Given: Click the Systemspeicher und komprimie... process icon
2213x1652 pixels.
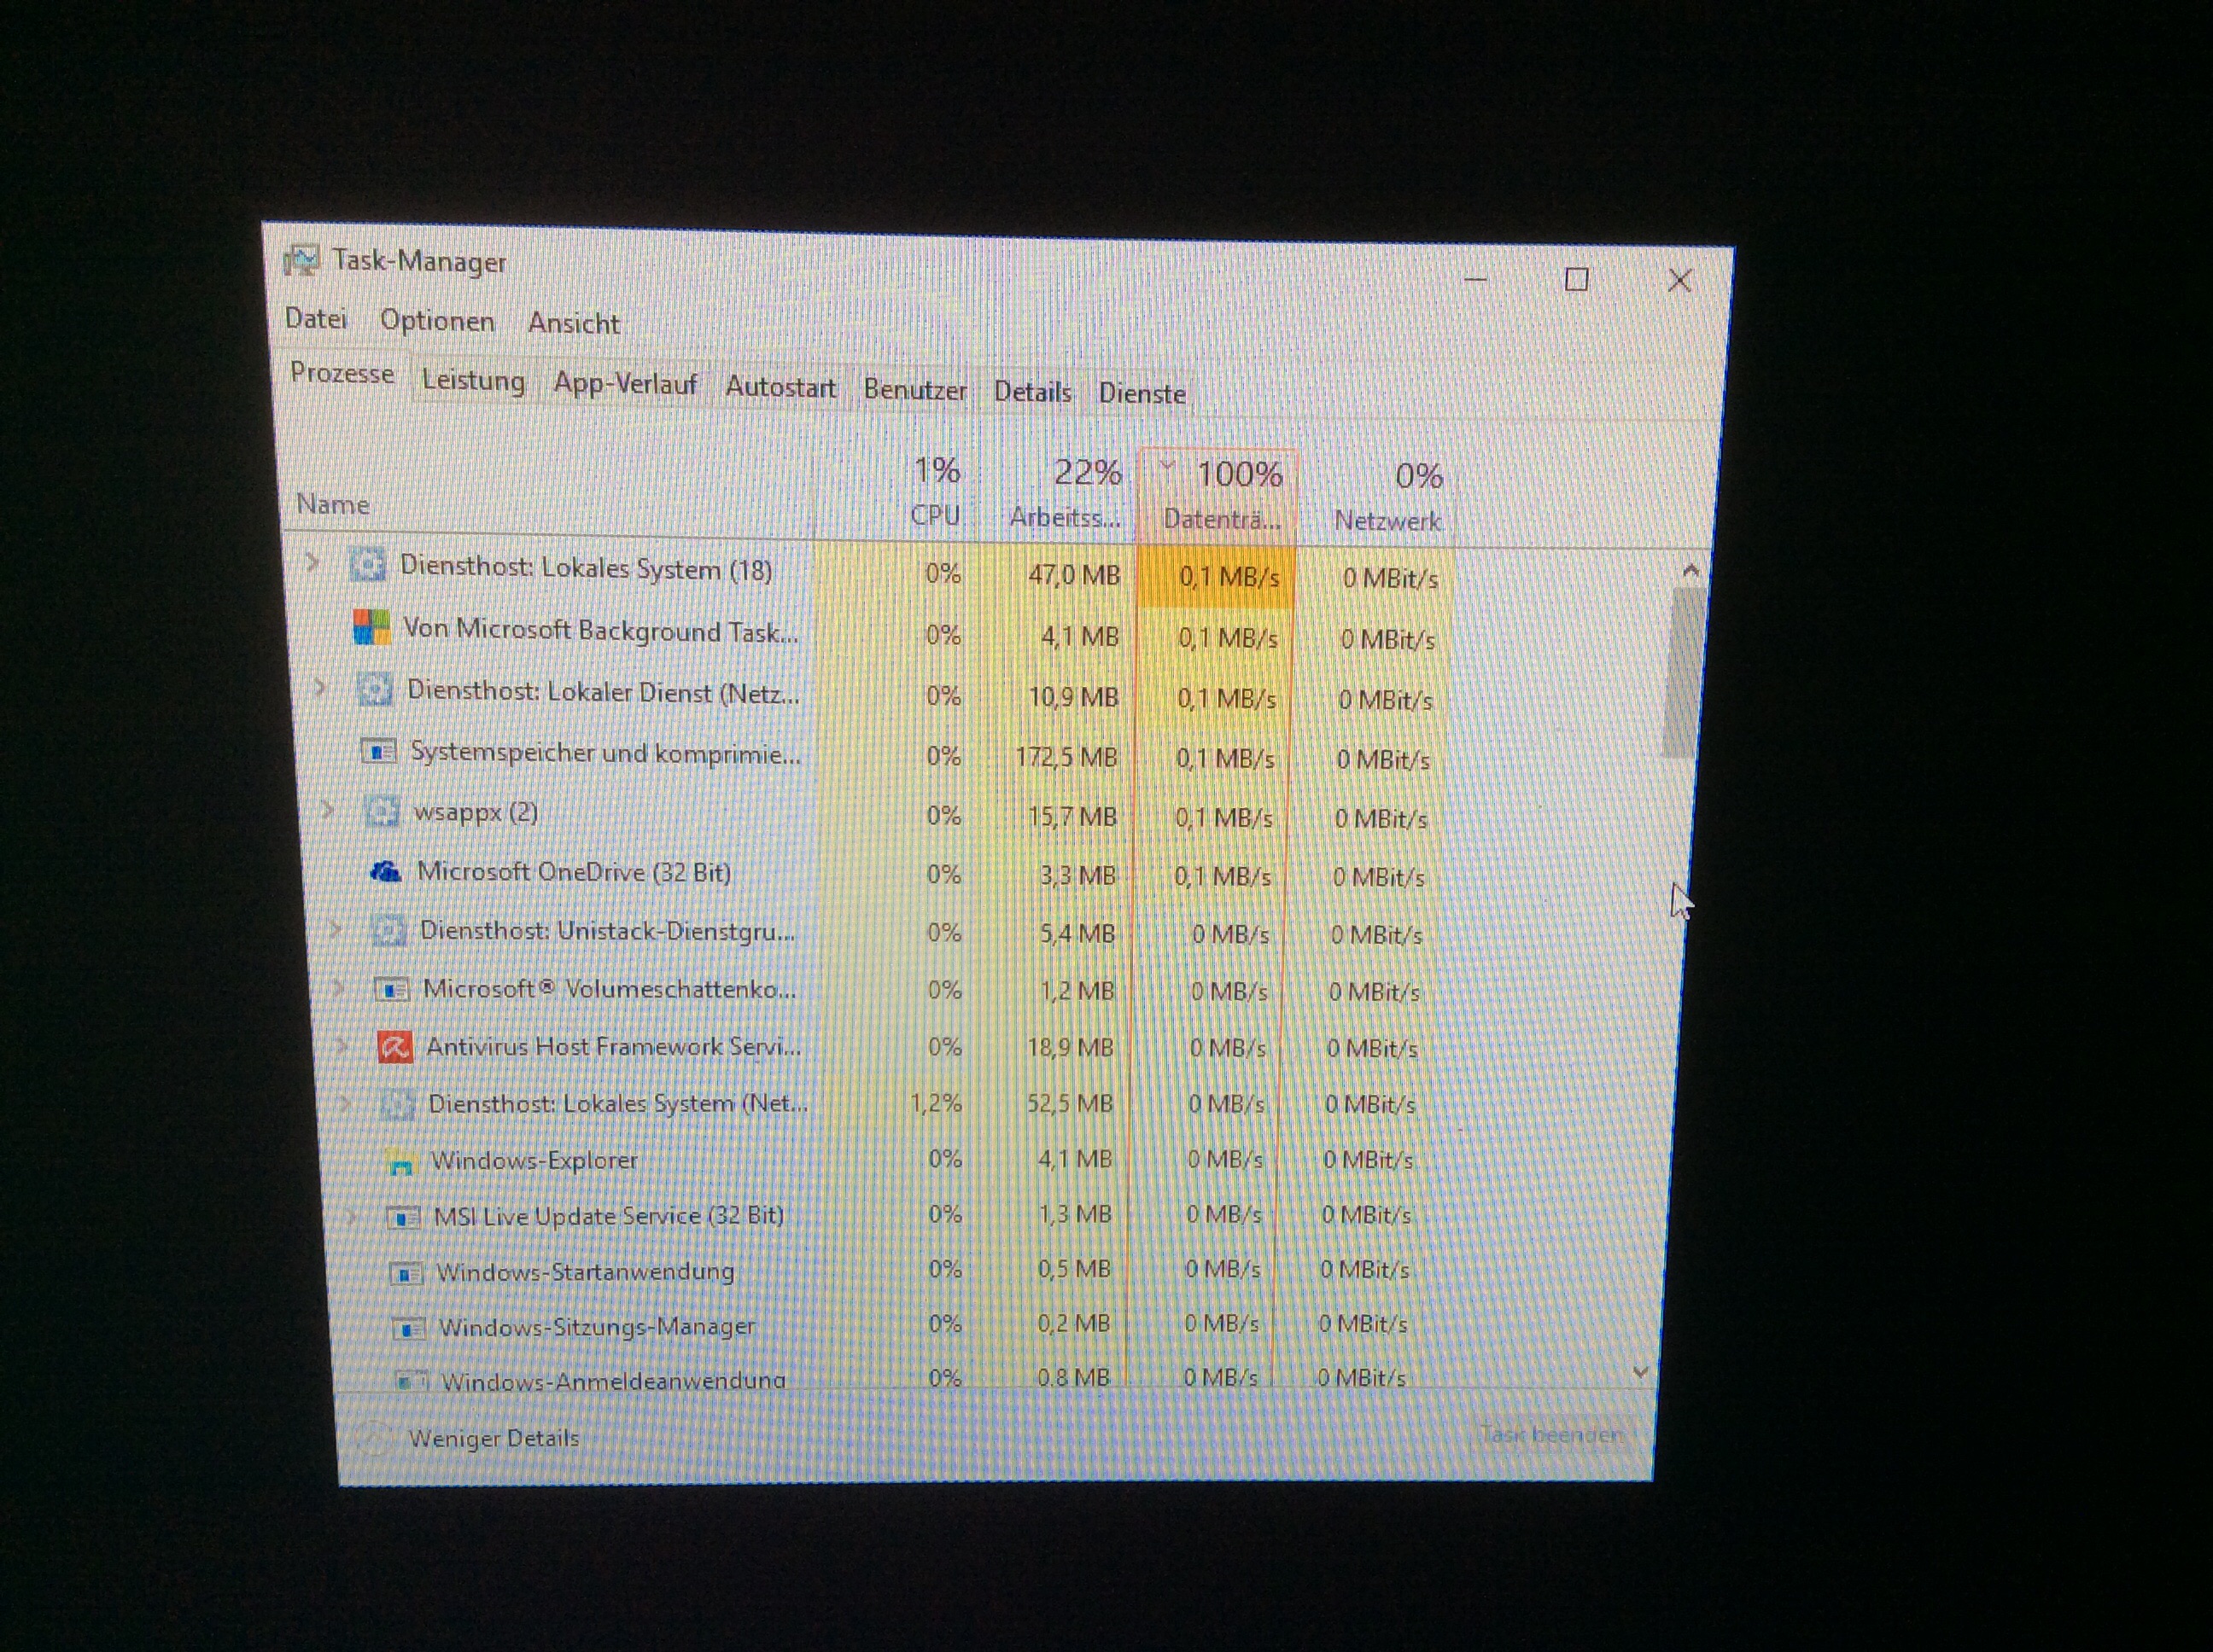Looking at the screenshot, I should [x=379, y=750].
